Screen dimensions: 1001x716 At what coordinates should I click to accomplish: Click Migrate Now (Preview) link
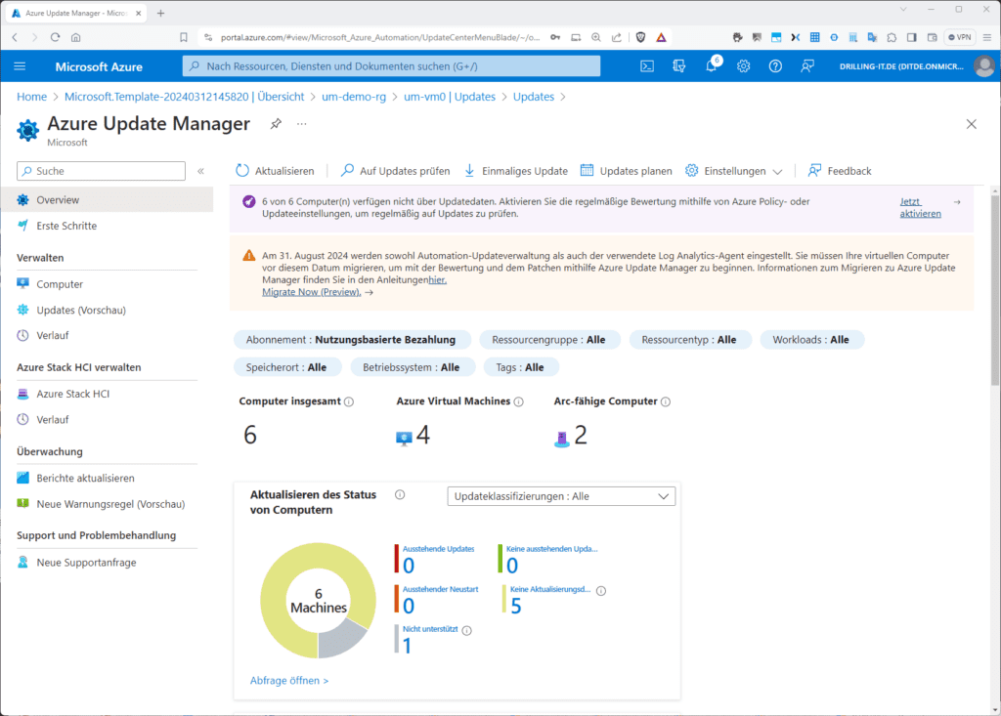coord(312,292)
